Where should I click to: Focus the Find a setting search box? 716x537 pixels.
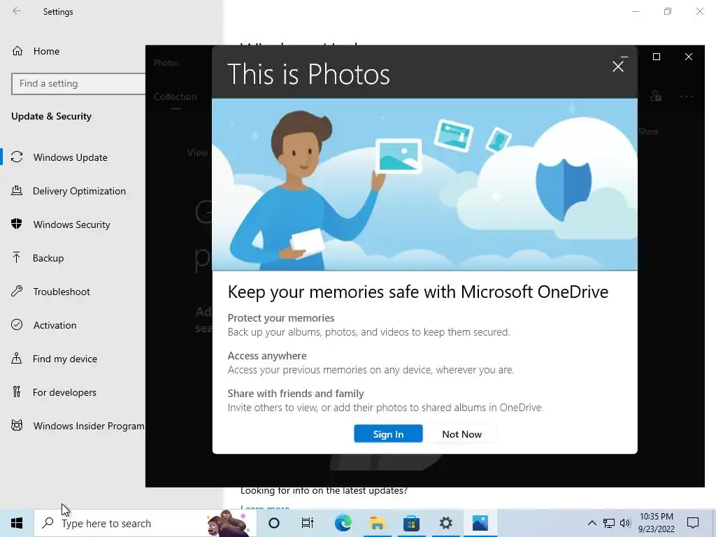(78, 84)
